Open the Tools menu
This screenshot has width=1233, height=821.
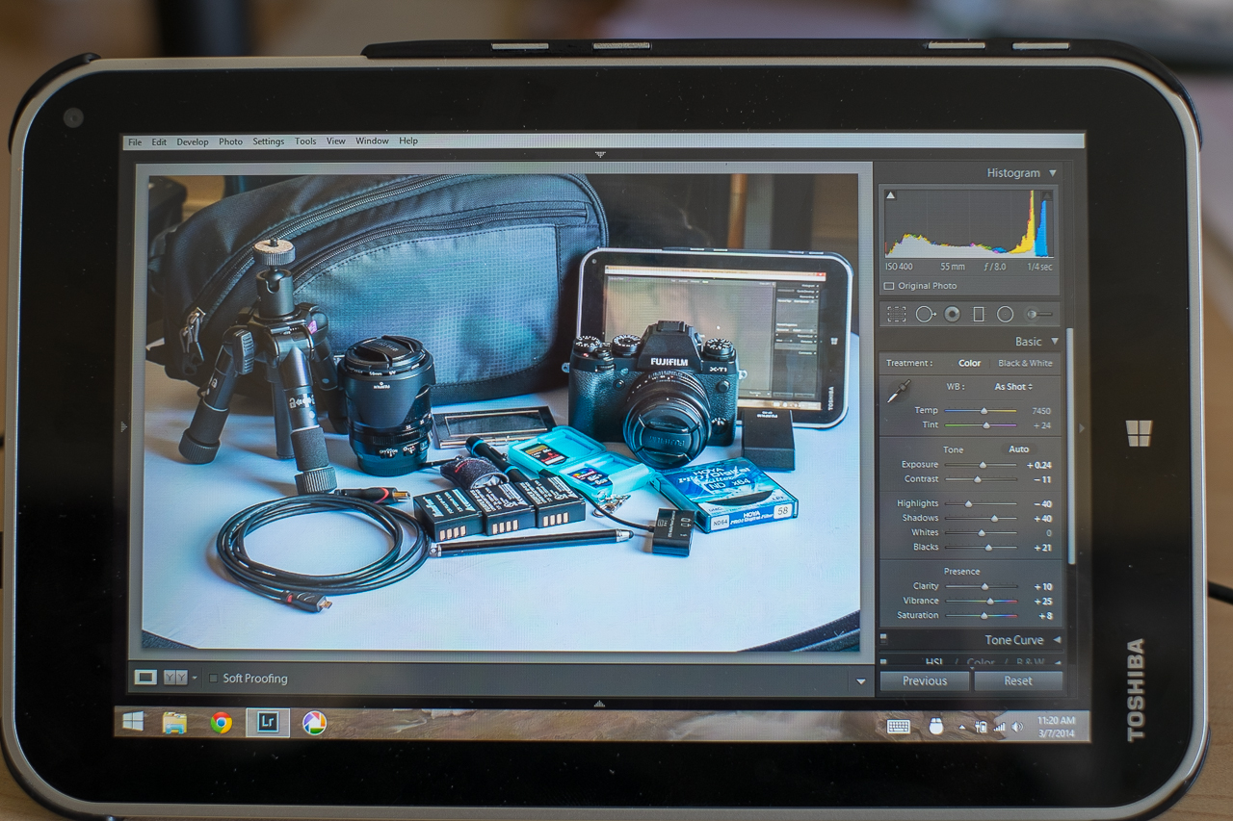coord(305,141)
